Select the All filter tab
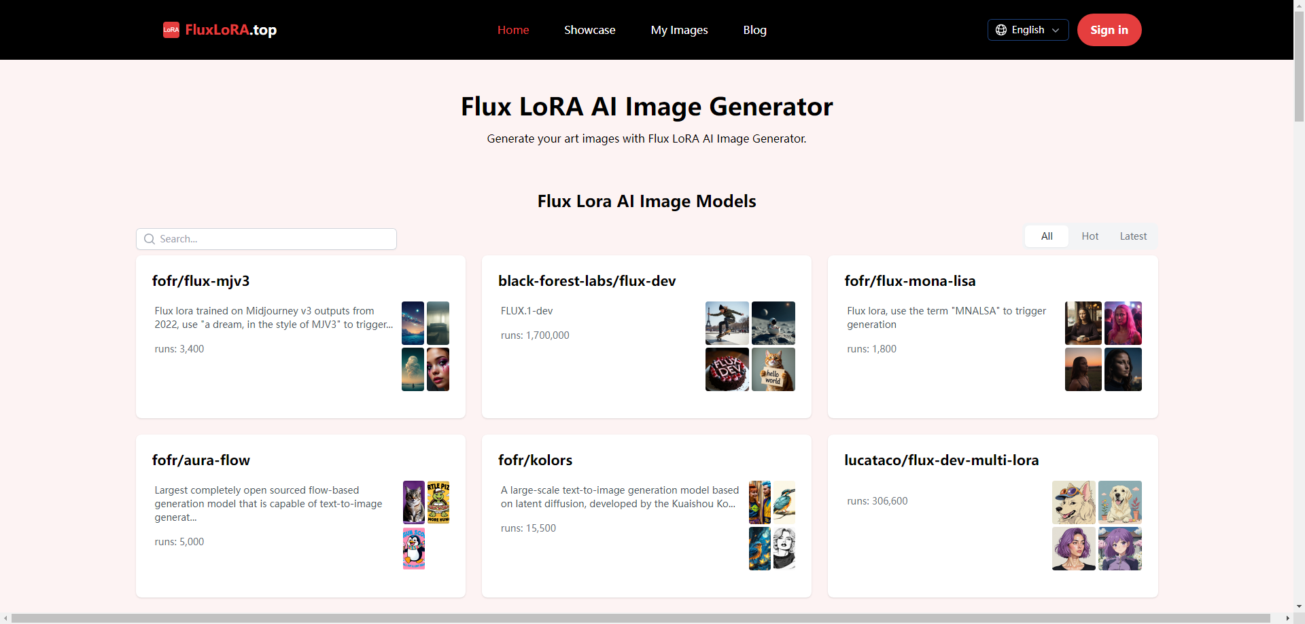The width and height of the screenshot is (1305, 624). point(1047,236)
